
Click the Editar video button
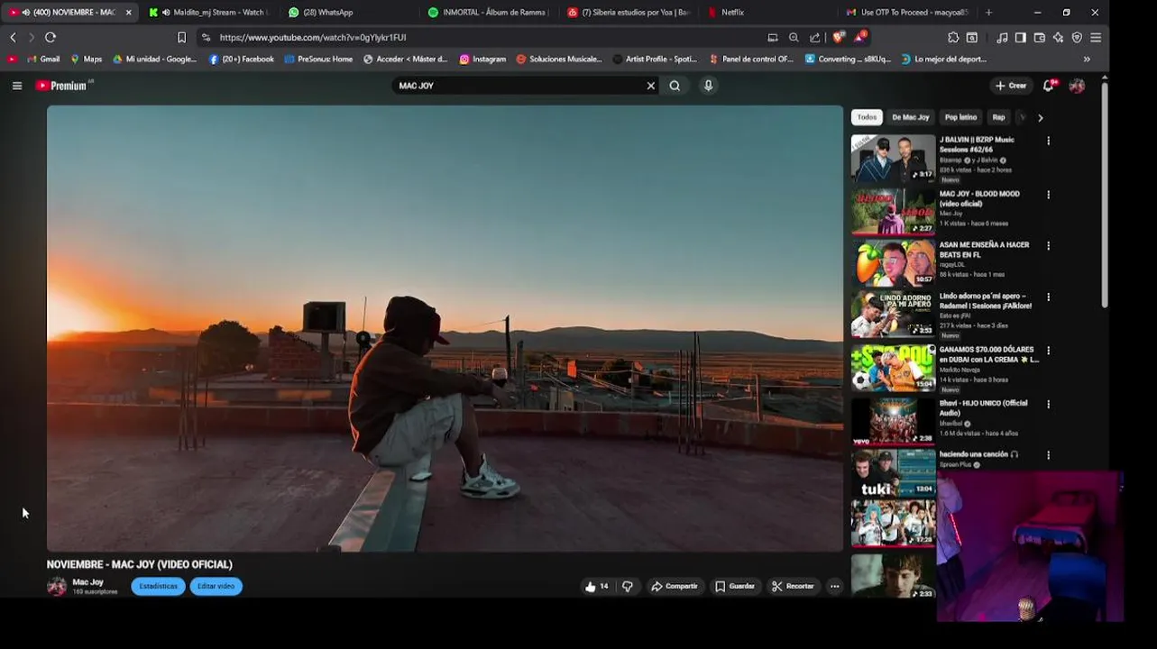[216, 587]
